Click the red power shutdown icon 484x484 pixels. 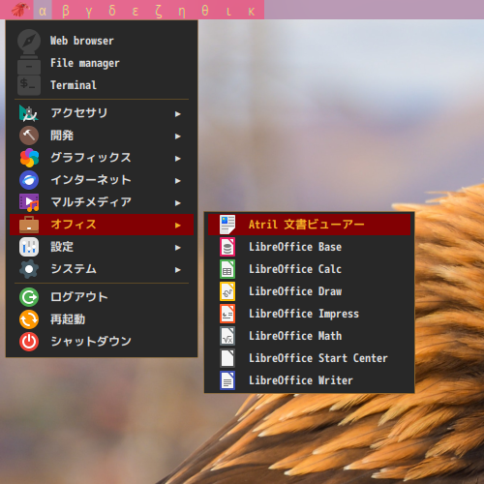(x=29, y=342)
